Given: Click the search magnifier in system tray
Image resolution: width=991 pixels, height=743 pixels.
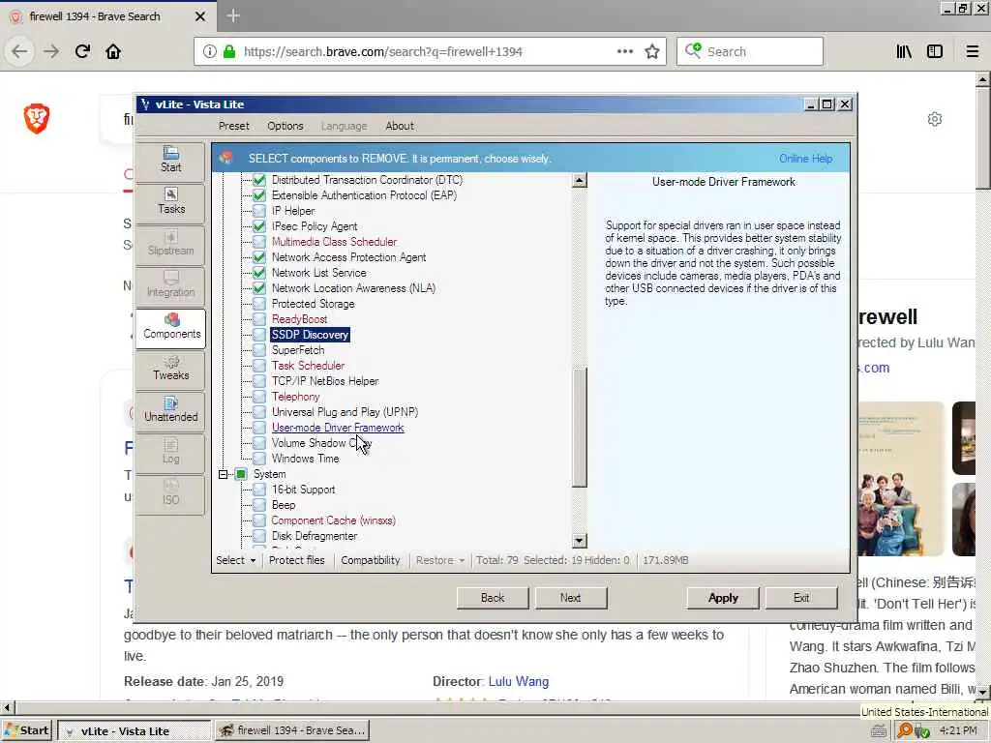Looking at the screenshot, I should [x=905, y=730].
